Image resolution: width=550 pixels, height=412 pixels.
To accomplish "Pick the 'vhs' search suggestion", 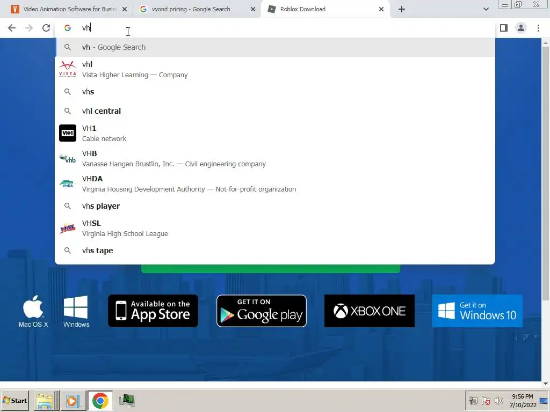I will (x=275, y=92).
